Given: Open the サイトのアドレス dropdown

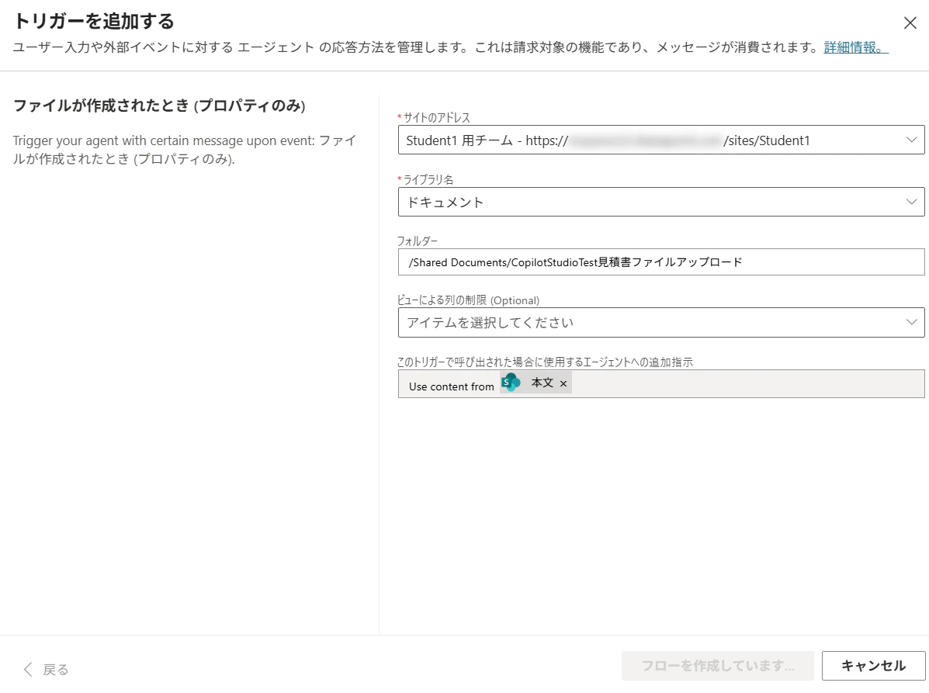Looking at the screenshot, I should click(661, 140).
